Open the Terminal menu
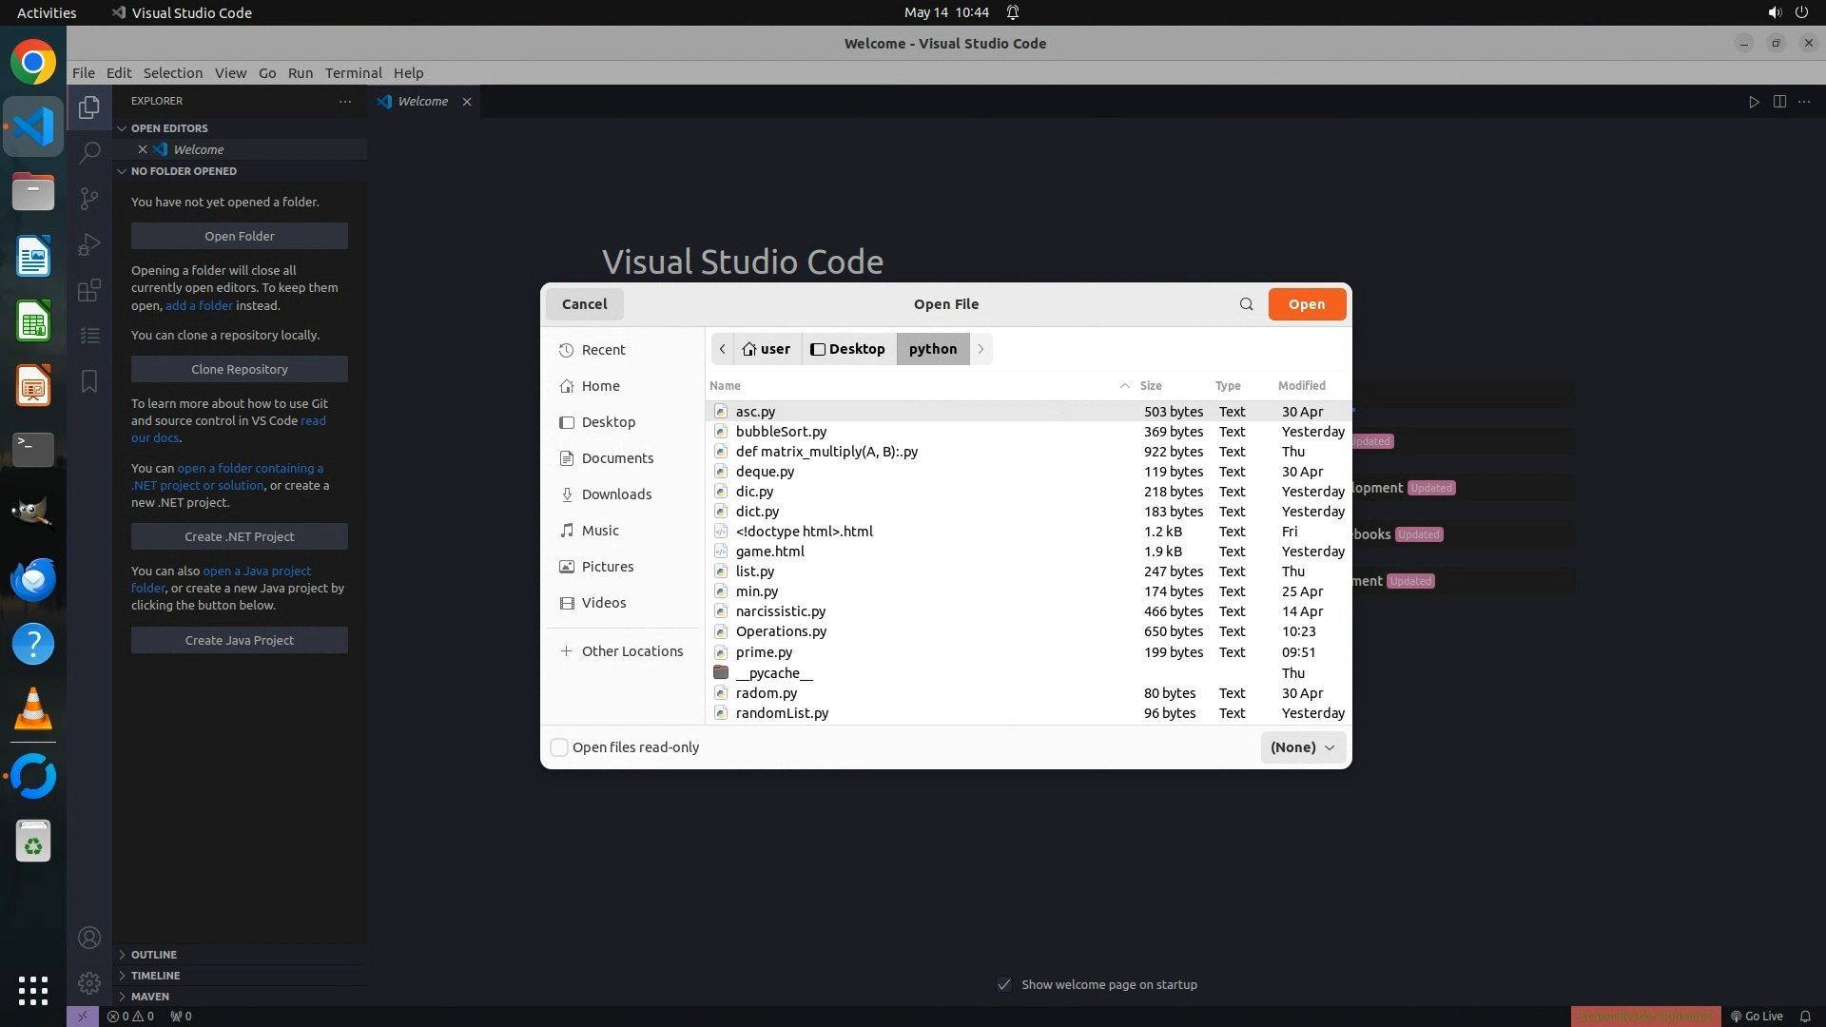Viewport: 1826px width, 1027px height. tap(353, 73)
